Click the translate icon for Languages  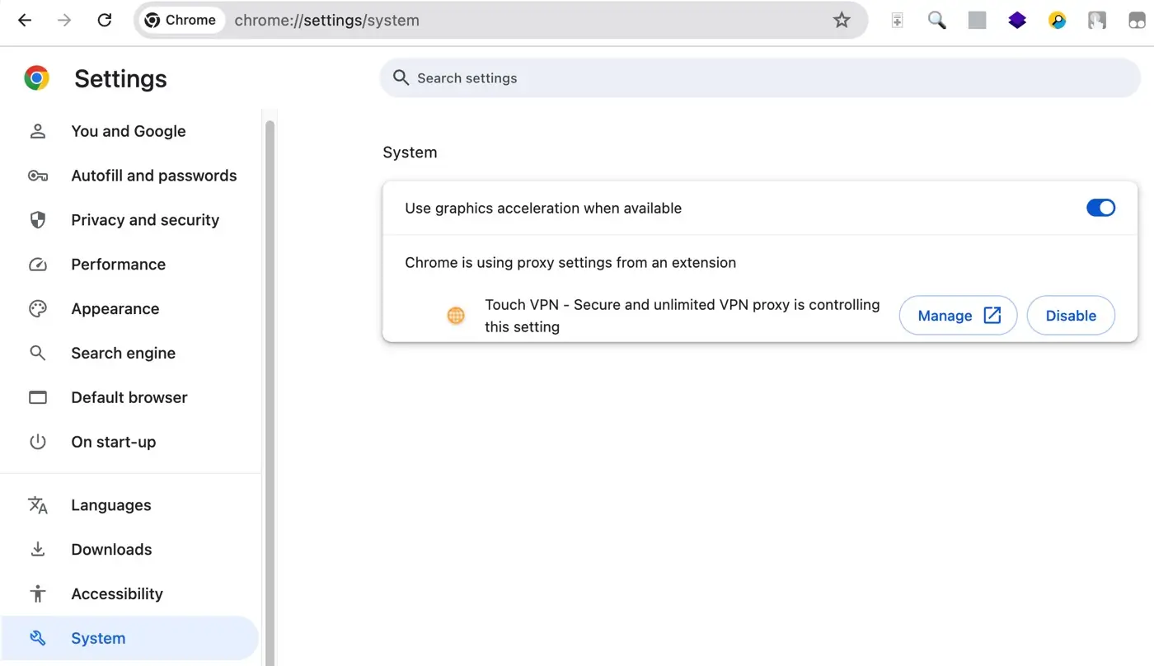point(38,505)
